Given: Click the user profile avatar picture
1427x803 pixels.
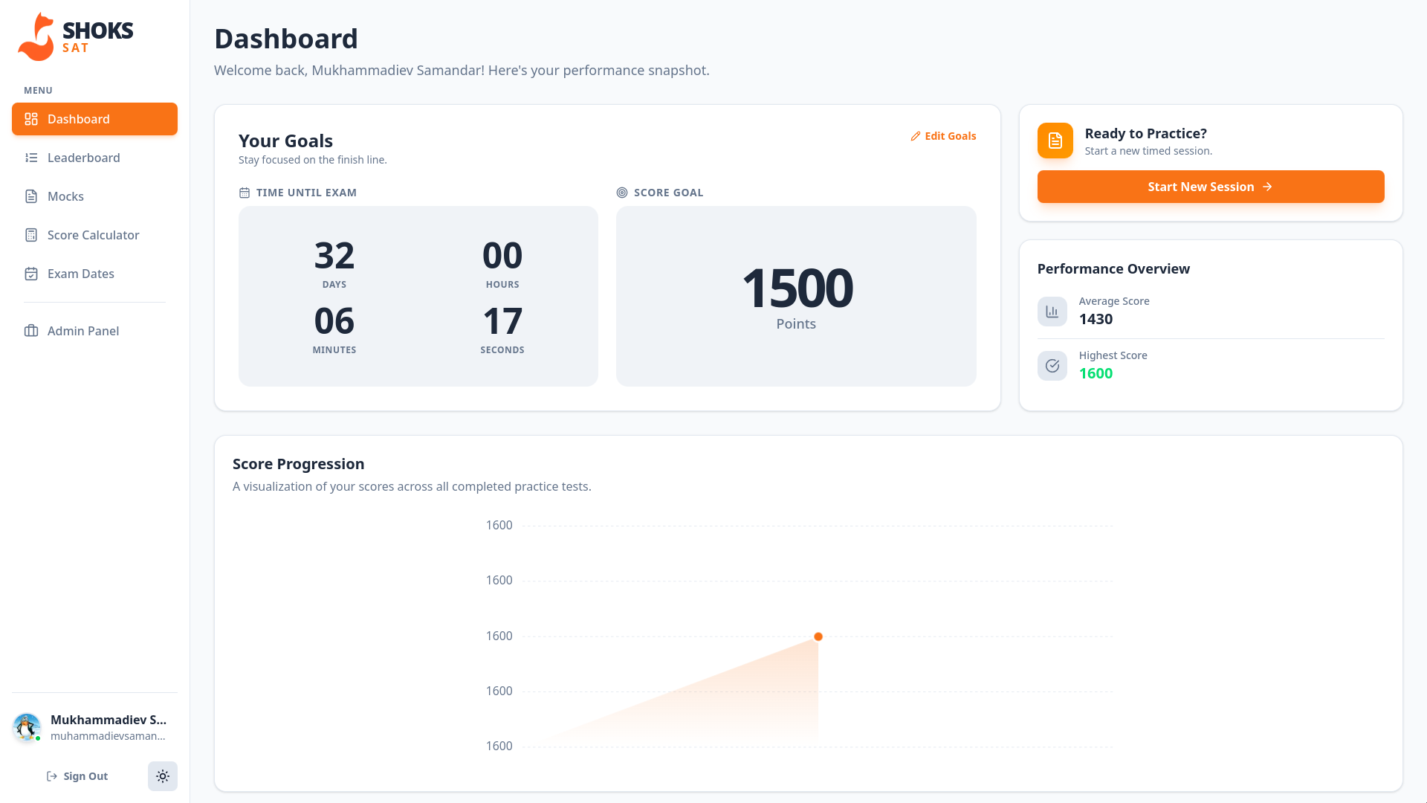Looking at the screenshot, I should 27,727.
